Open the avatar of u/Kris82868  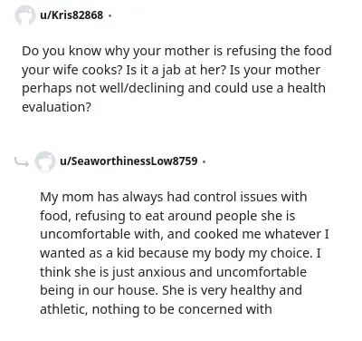click(x=24, y=15)
